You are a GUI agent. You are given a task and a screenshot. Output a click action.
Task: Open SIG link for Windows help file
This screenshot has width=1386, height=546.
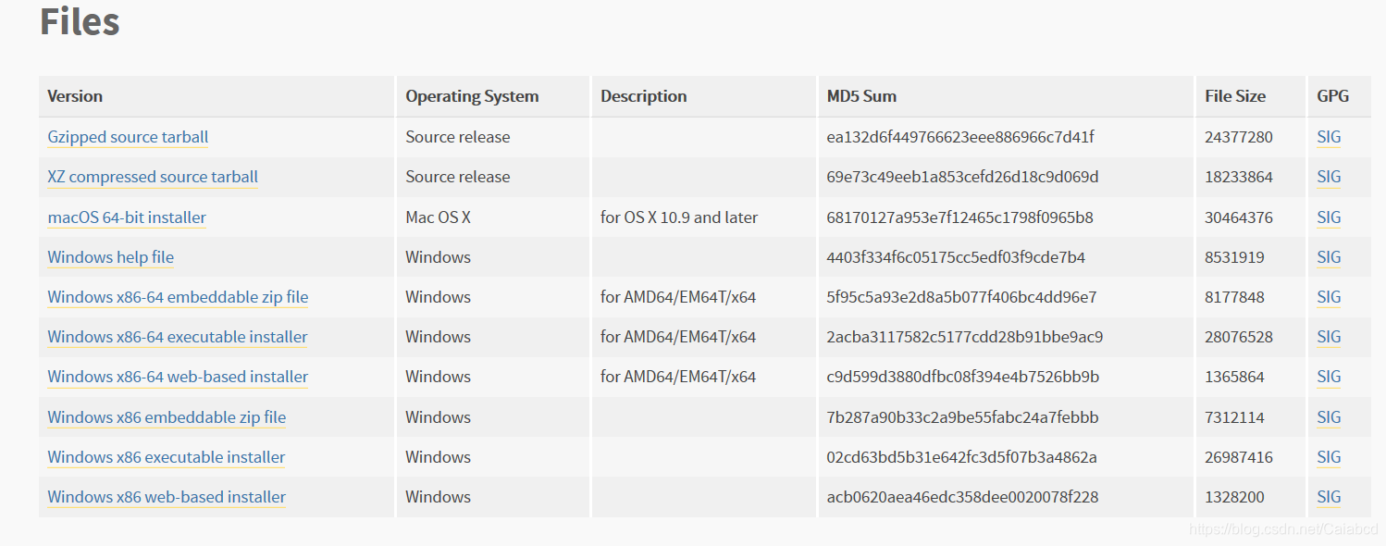point(1329,257)
